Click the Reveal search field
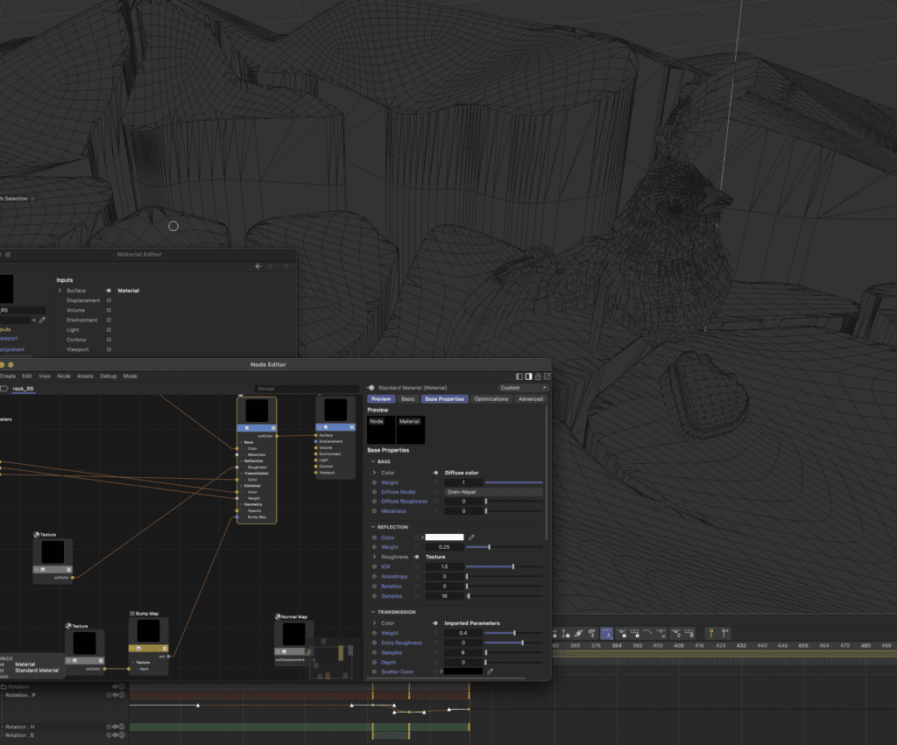The width and height of the screenshot is (897, 745). tap(305, 389)
